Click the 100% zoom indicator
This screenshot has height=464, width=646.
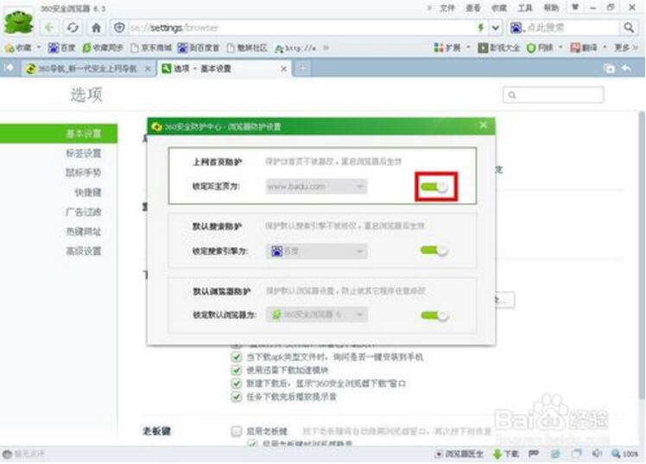pos(625,454)
